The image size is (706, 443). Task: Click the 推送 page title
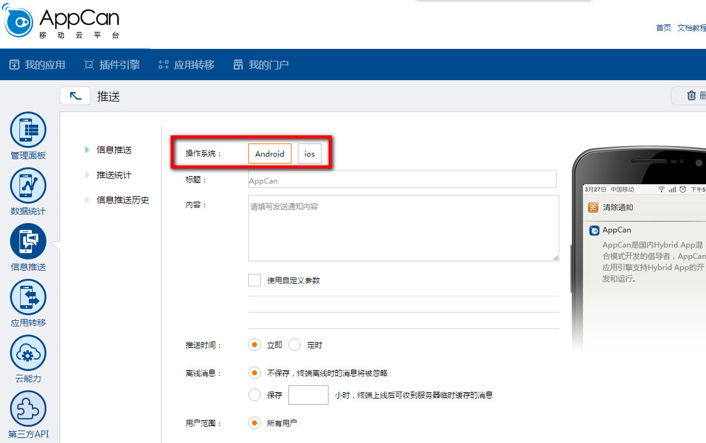tap(108, 96)
